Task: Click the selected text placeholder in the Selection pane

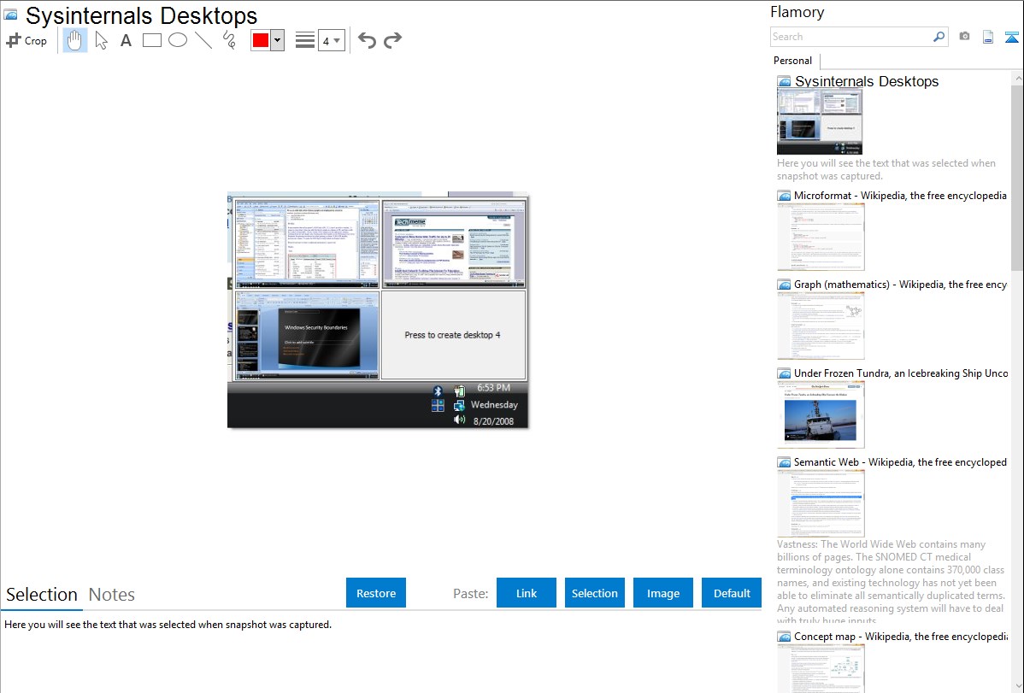Action: tap(168, 625)
